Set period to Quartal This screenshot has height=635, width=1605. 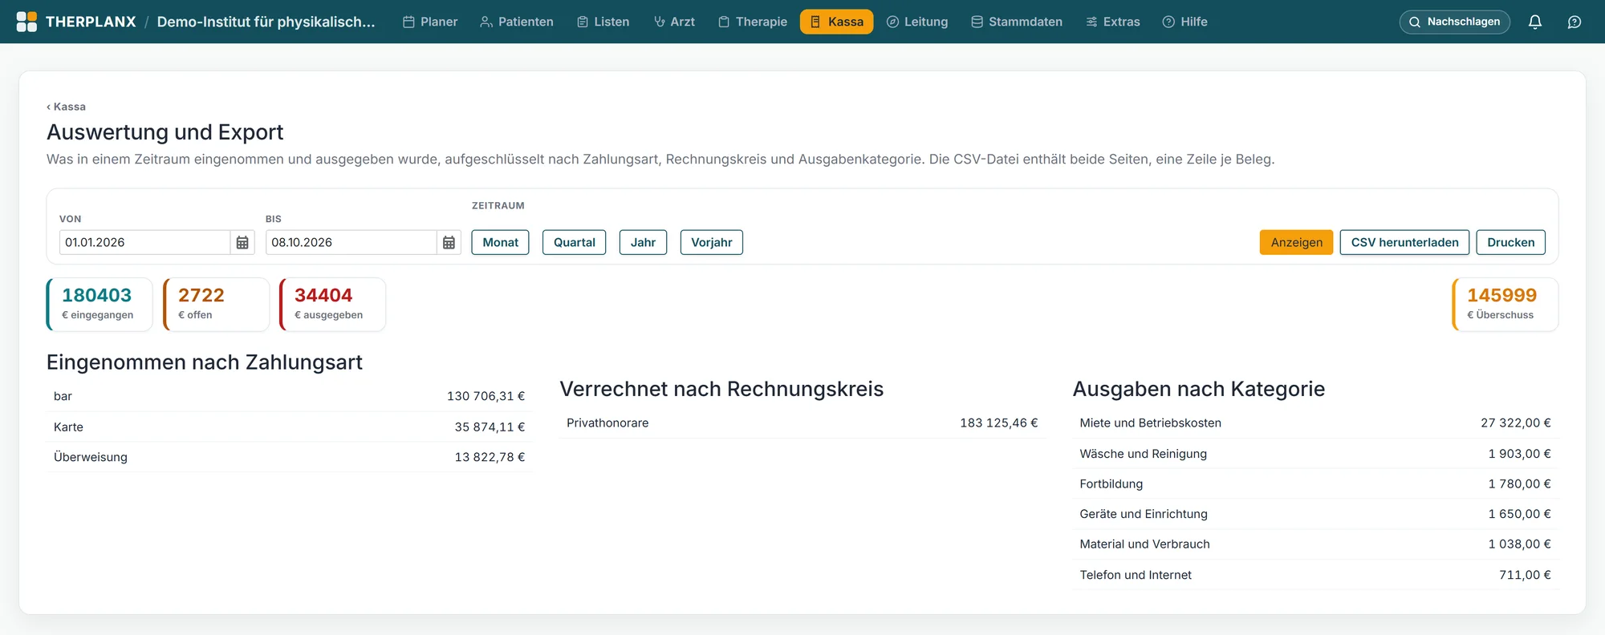tap(575, 242)
